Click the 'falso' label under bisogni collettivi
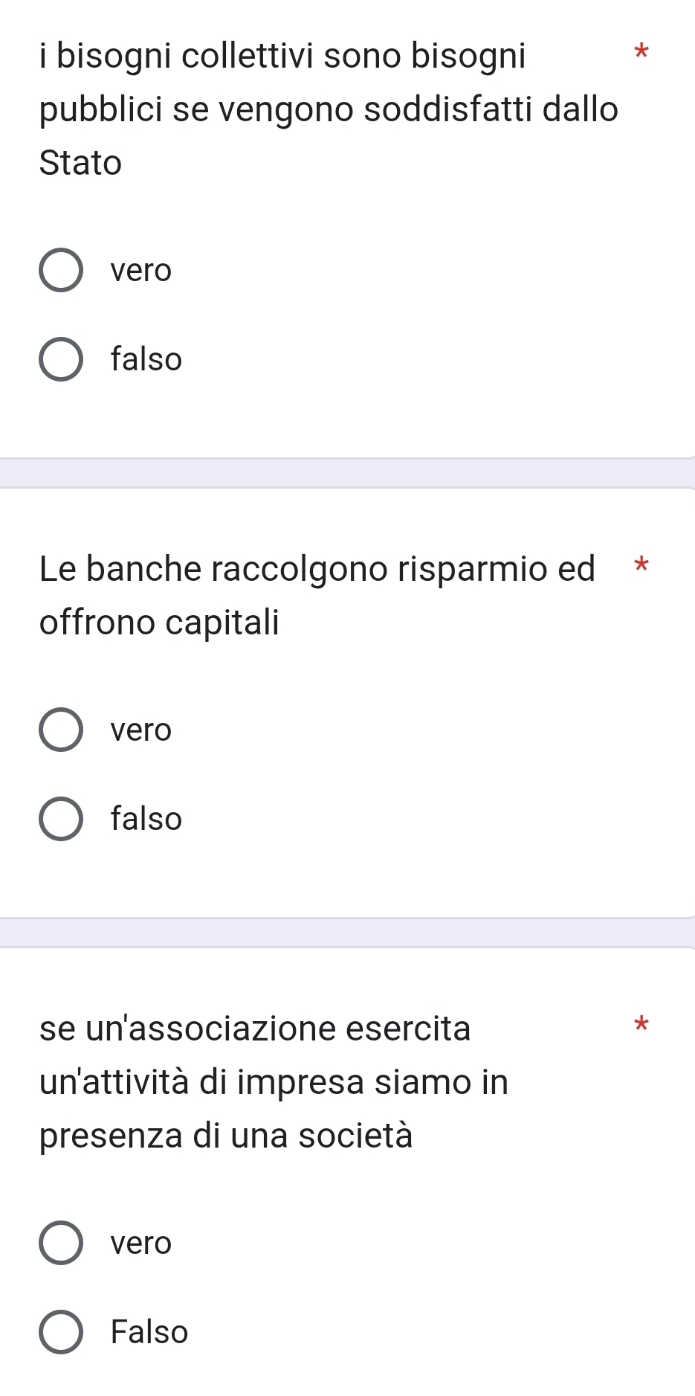695x1396 pixels. pyautogui.click(x=146, y=359)
